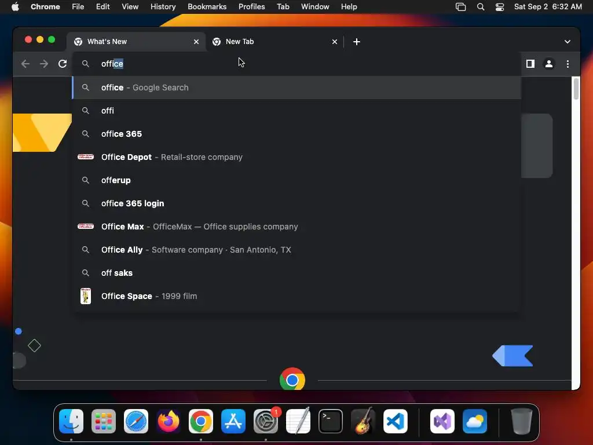Open the Window menu
The width and height of the screenshot is (593, 445).
(x=315, y=7)
